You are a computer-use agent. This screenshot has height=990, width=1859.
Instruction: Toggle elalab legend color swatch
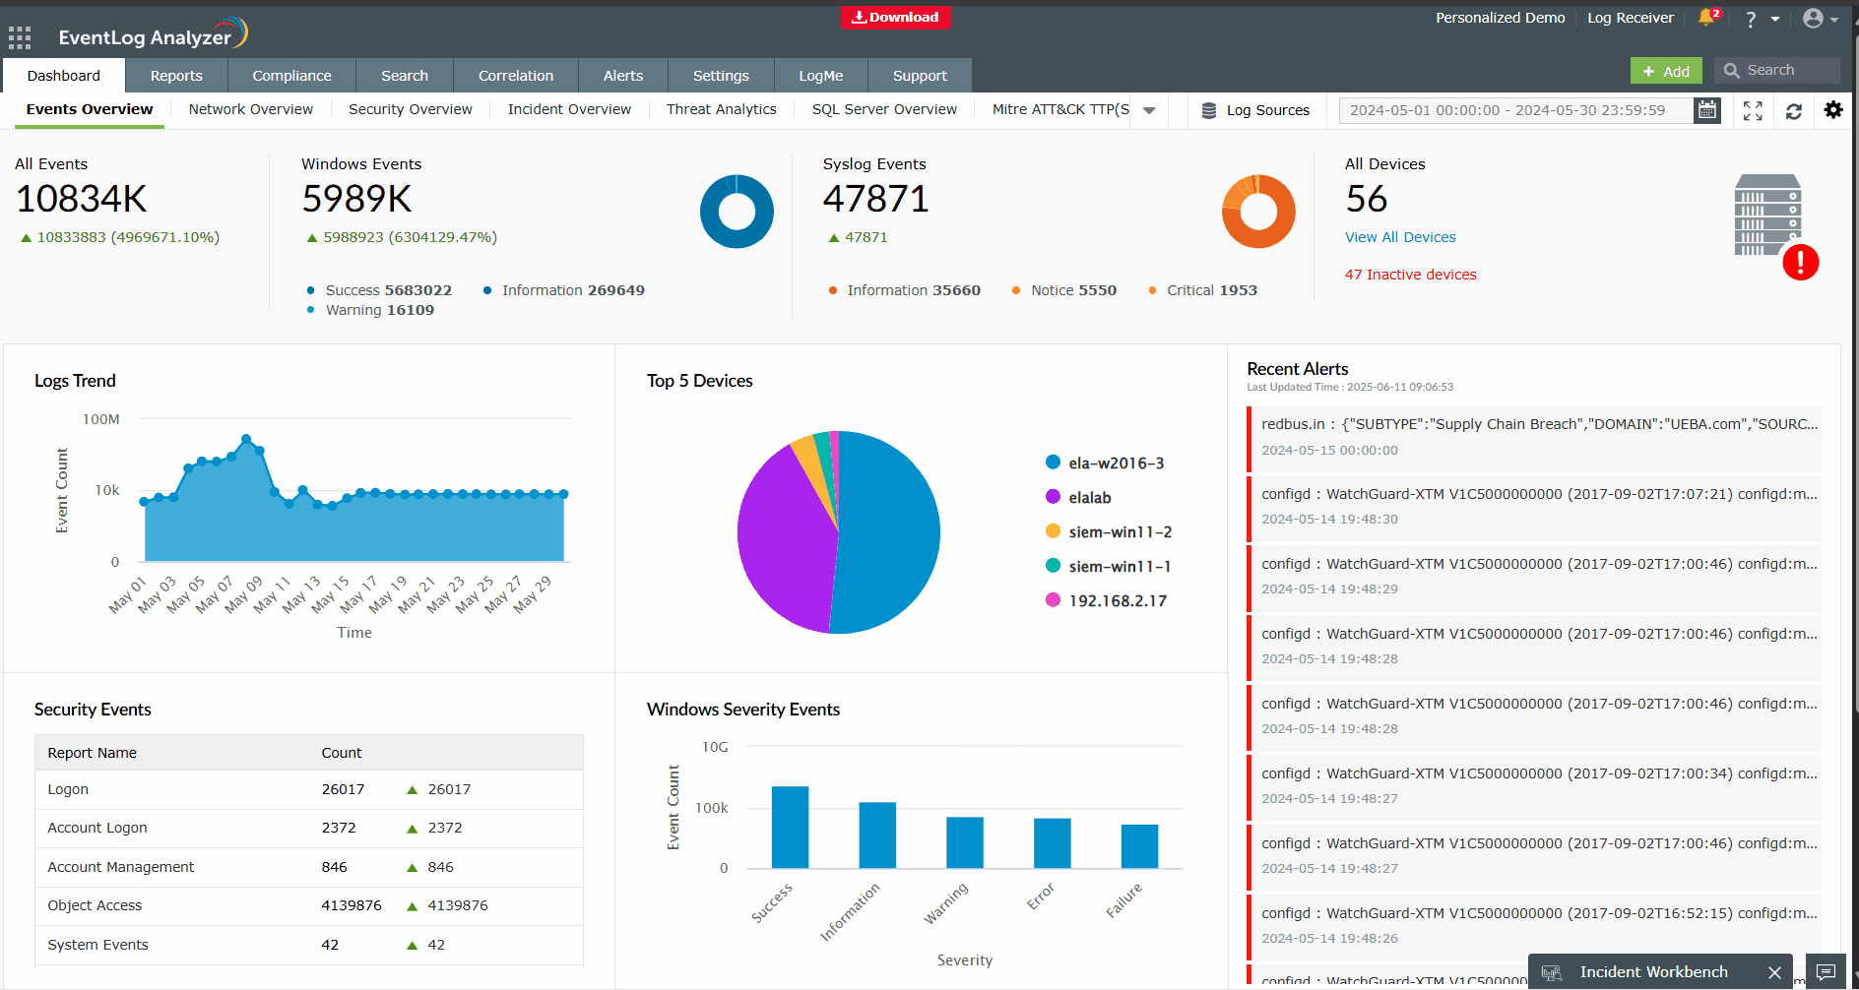coord(1053,497)
